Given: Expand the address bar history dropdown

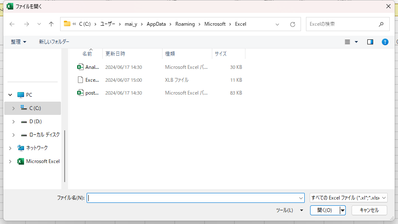Looking at the screenshot, I should tap(277, 24).
